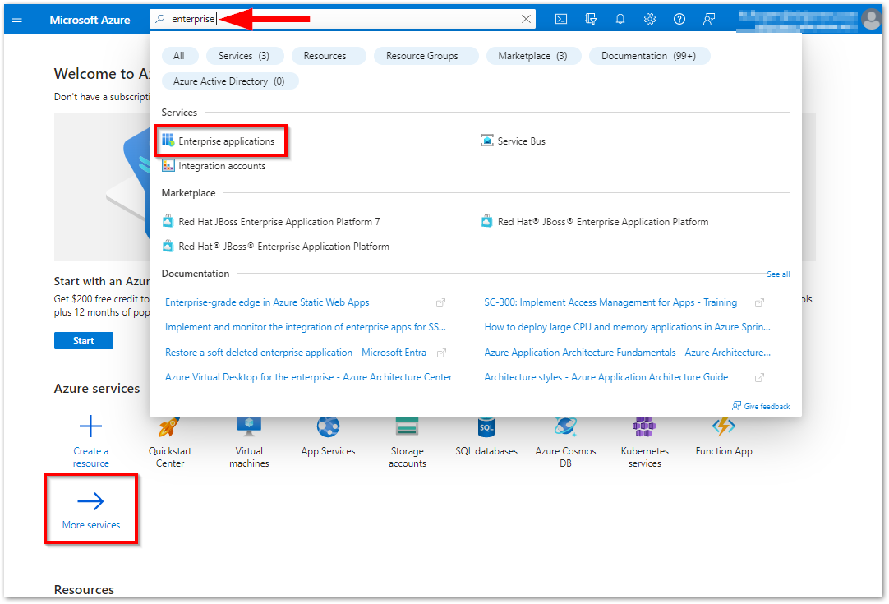Open the portal hamburger menu

pos(16,19)
